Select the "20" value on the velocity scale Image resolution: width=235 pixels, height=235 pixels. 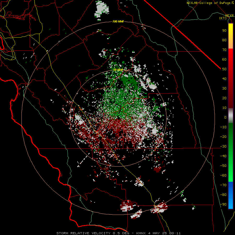click(224, 98)
